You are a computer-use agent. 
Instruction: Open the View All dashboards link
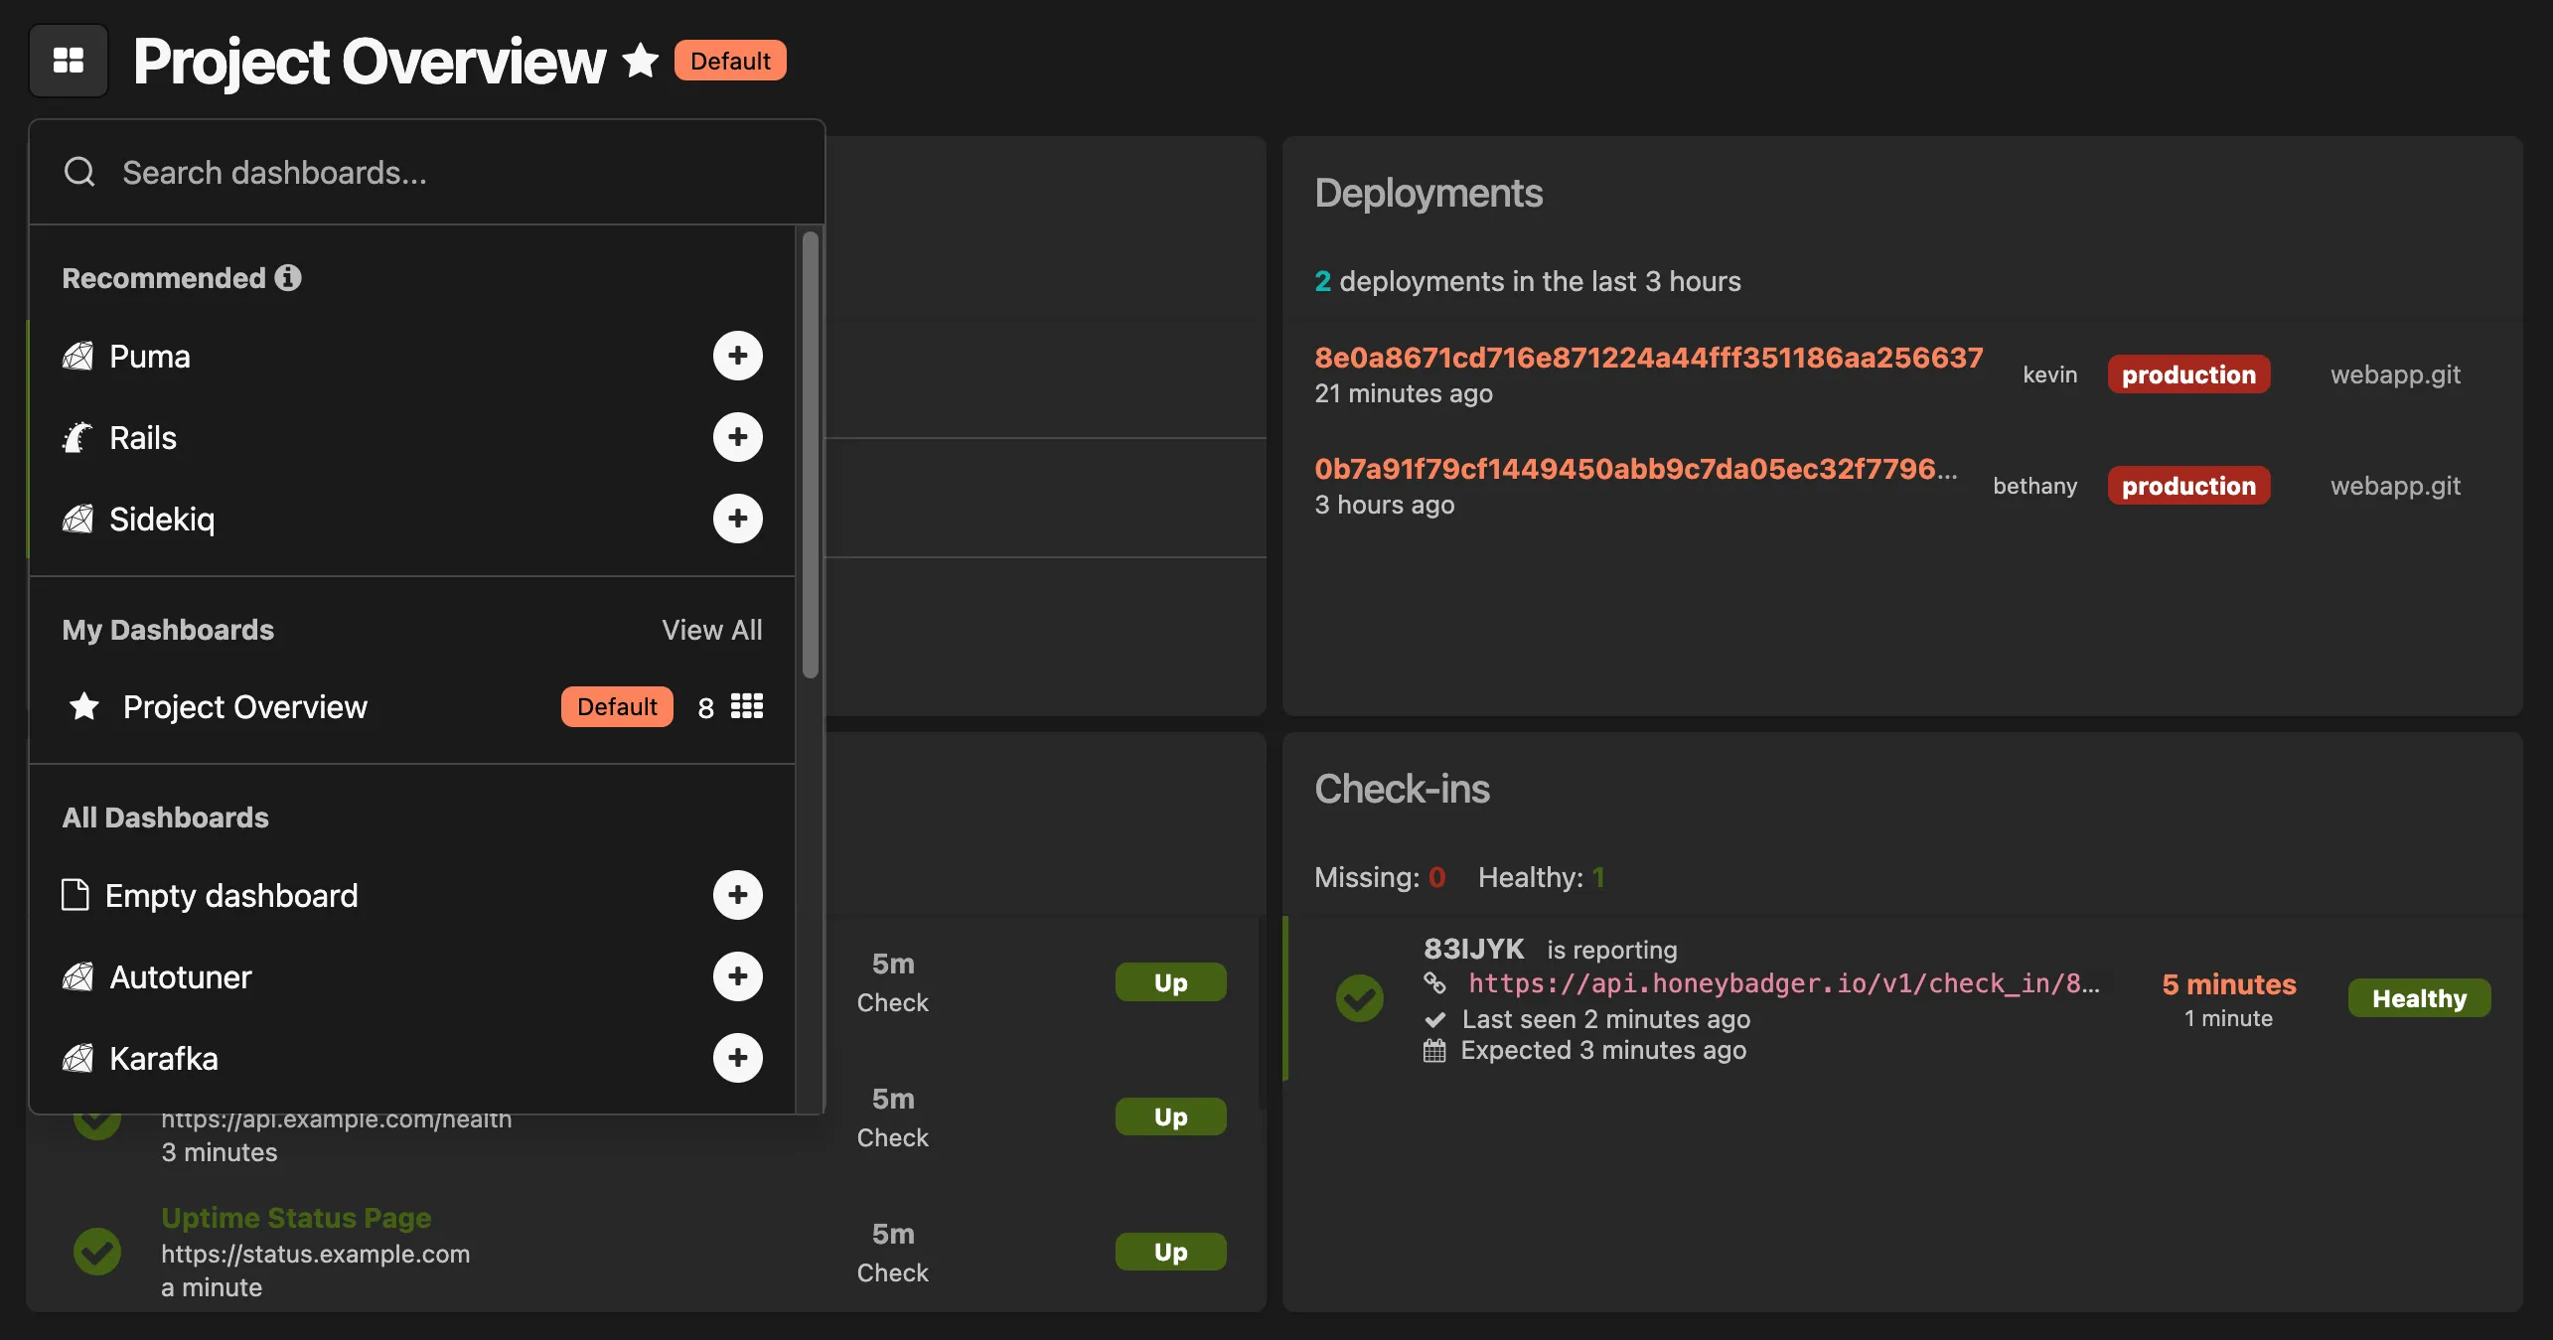(712, 629)
